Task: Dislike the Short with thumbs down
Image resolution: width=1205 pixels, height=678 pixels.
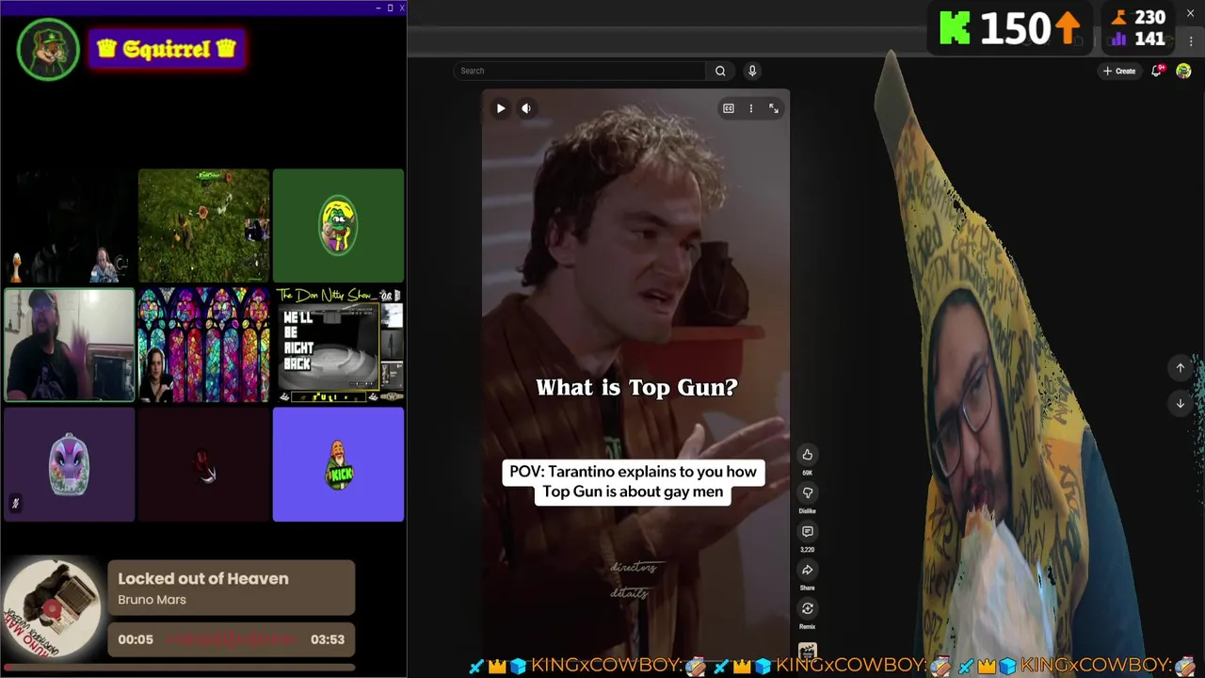Action: click(807, 493)
